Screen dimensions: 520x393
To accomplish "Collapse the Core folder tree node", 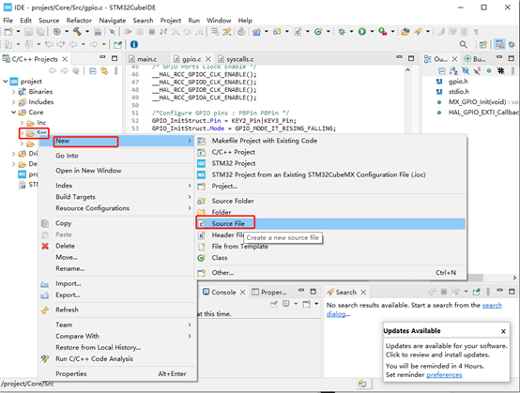I will pyautogui.click(x=13, y=113).
